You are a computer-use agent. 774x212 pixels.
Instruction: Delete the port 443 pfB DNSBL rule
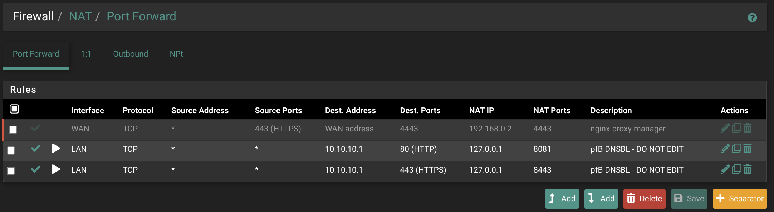pos(748,169)
